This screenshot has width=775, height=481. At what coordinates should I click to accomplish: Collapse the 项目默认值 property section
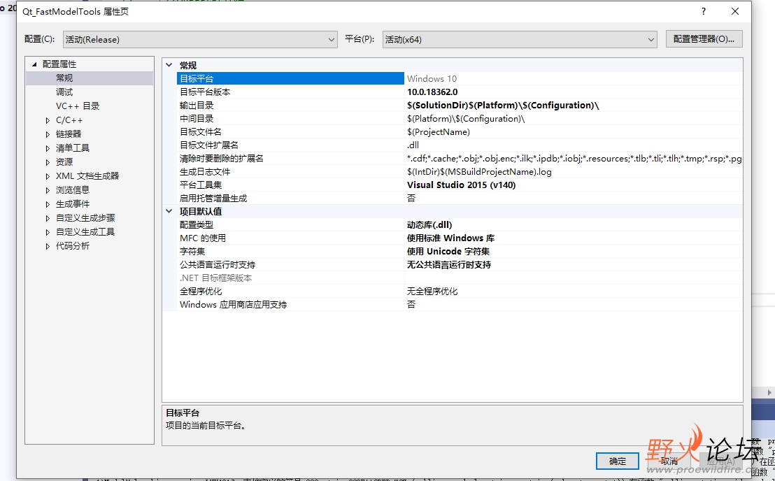pos(169,211)
